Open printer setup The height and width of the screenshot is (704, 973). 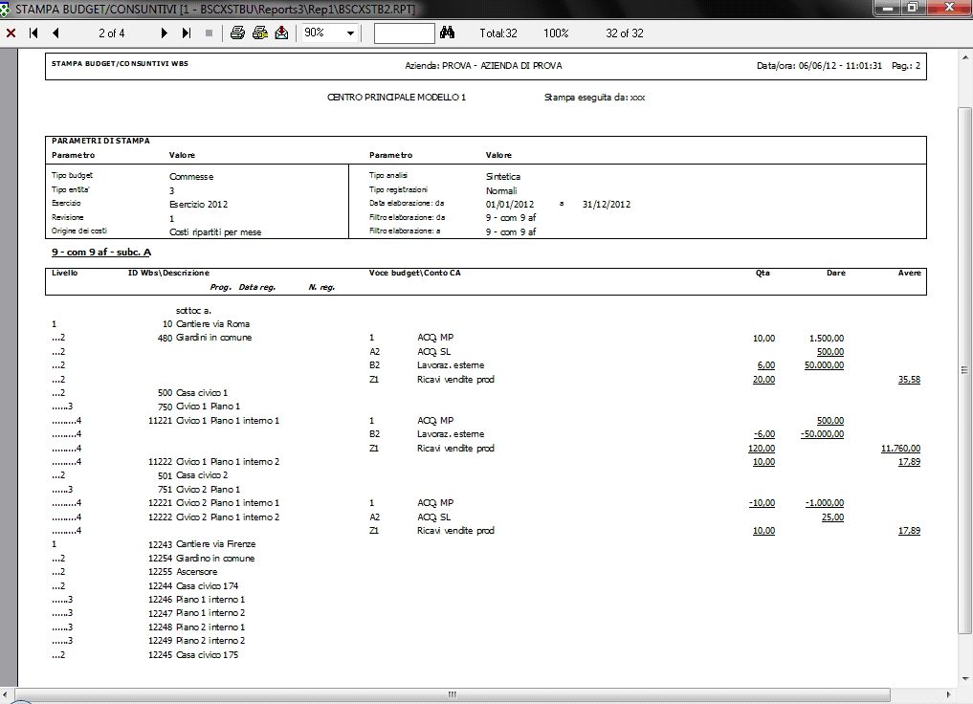coord(259,33)
